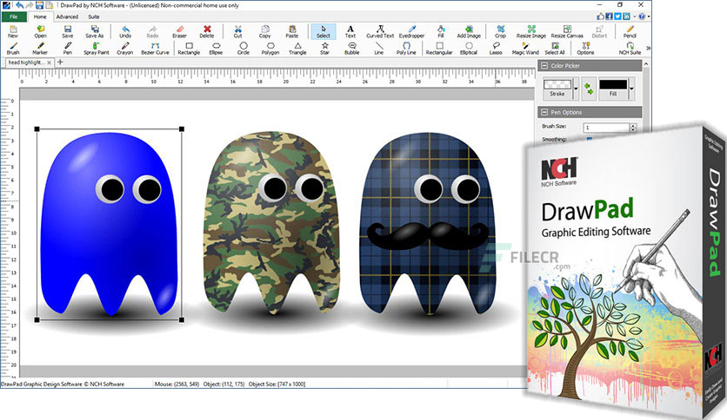Viewport: 727px width, 420px height.
Task: Swap stroke and fill colors
Action: 589,89
